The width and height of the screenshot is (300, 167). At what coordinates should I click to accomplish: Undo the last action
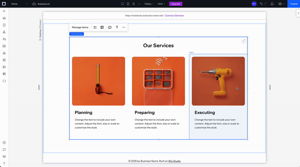click(261, 4)
